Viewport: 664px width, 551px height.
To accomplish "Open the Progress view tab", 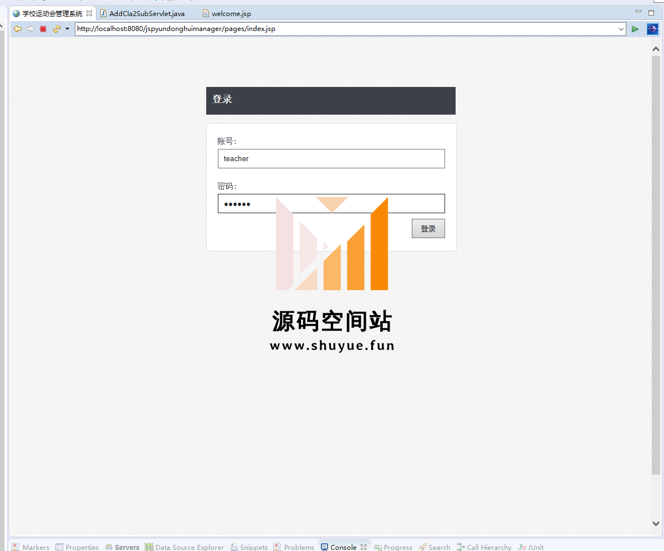I will [393, 547].
